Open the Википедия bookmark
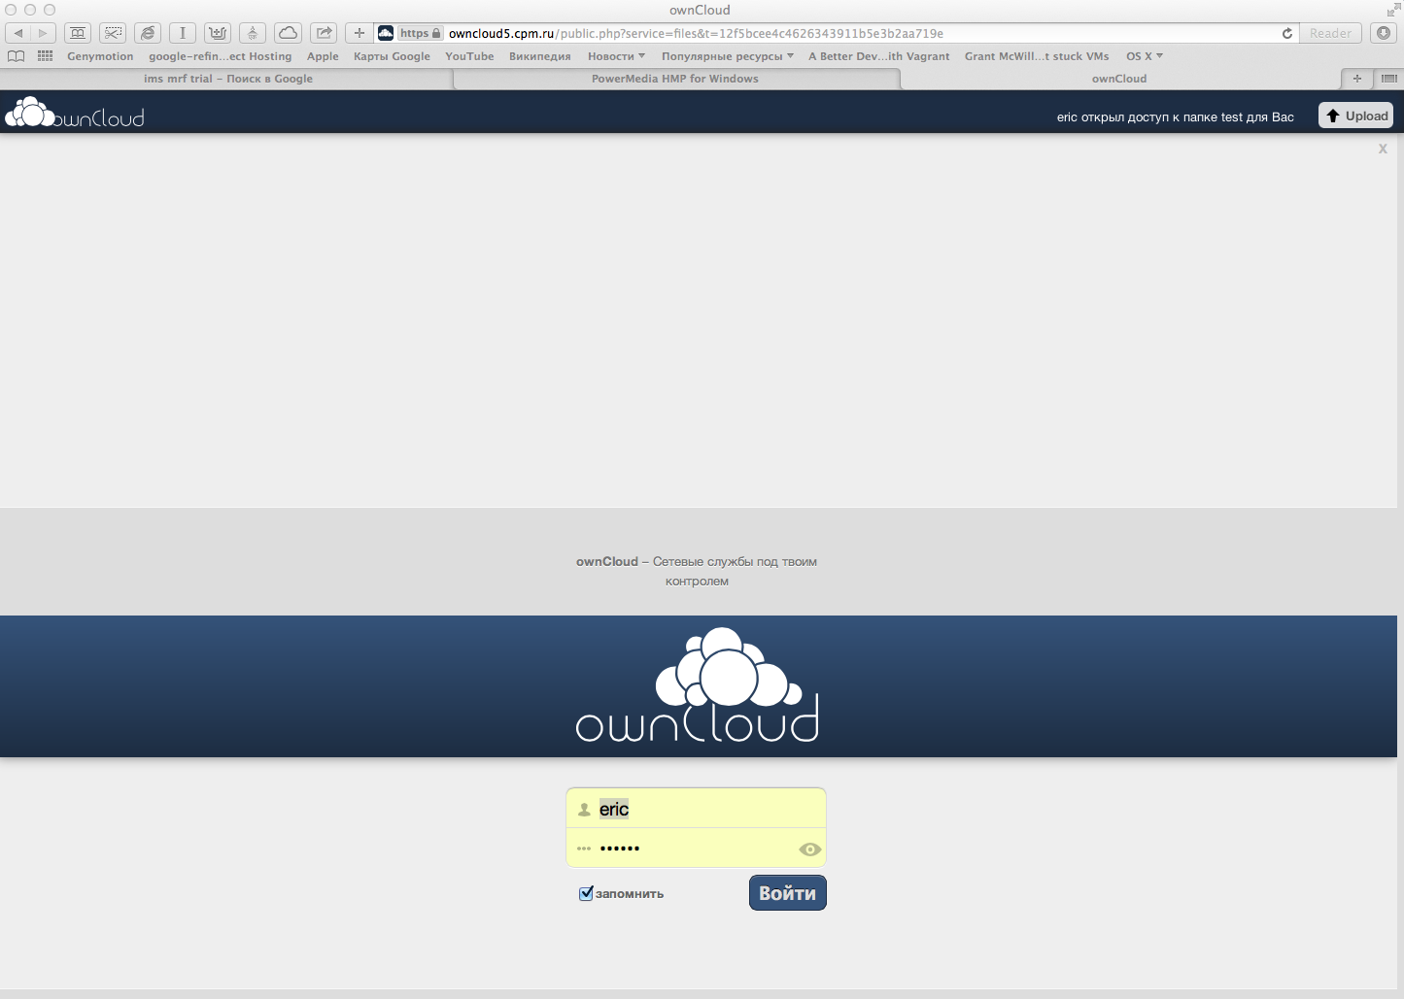 click(x=539, y=56)
